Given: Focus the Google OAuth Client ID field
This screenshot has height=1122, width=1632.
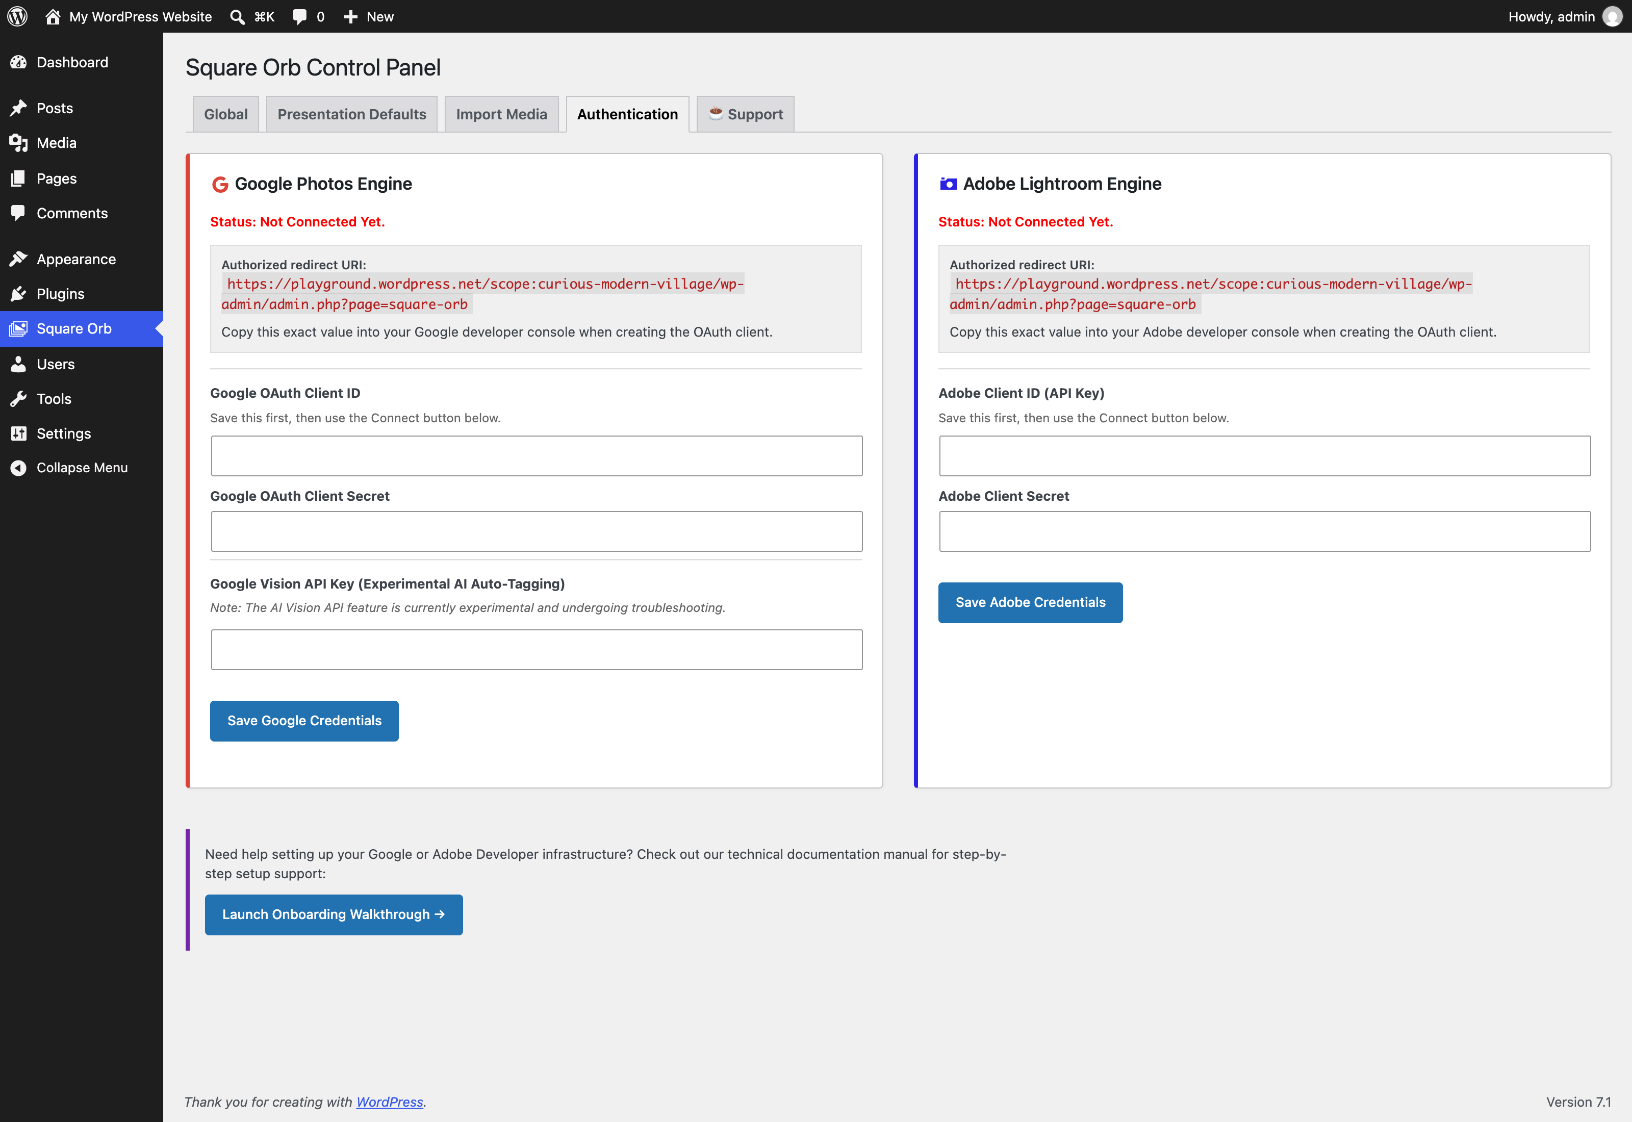Looking at the screenshot, I should (537, 455).
